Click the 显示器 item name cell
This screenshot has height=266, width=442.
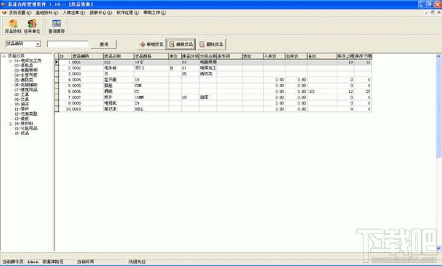(x=118, y=80)
